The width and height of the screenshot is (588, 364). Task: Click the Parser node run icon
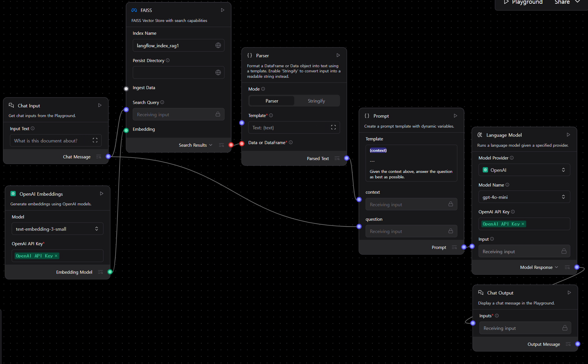coord(338,55)
